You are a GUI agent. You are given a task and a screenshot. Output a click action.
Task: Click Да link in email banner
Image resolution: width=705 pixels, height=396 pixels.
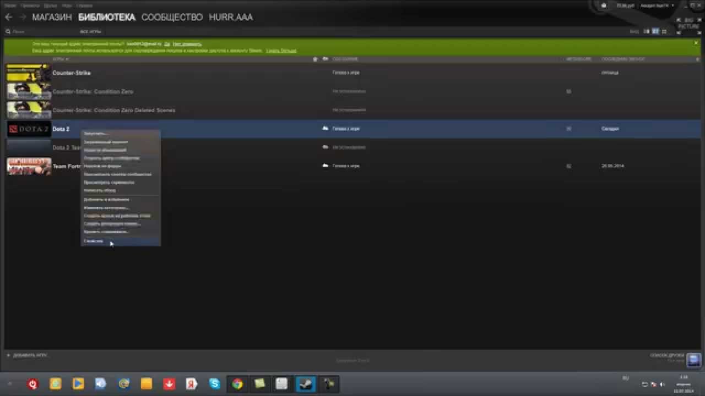tap(168, 44)
